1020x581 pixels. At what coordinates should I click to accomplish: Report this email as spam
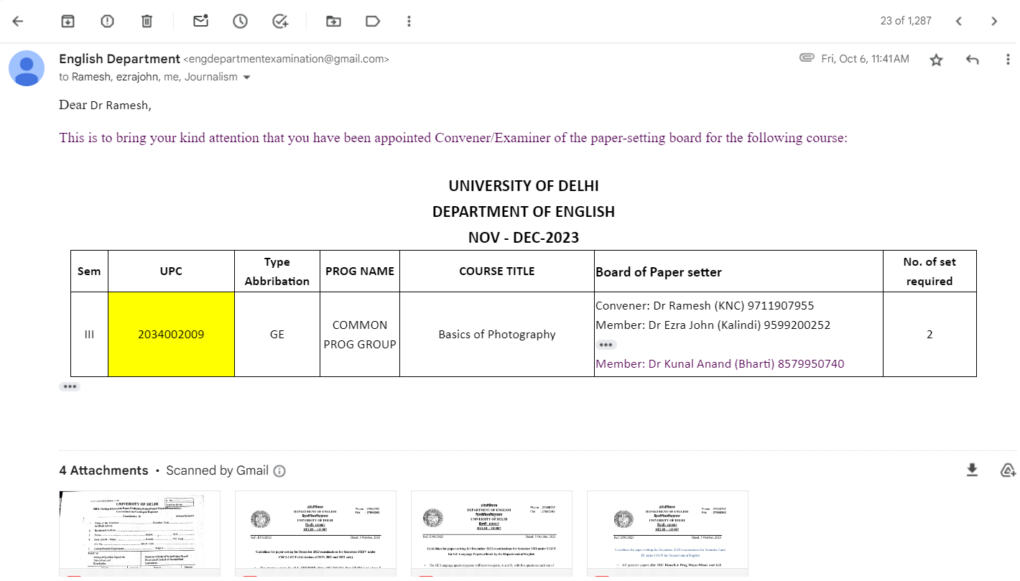pos(107,21)
